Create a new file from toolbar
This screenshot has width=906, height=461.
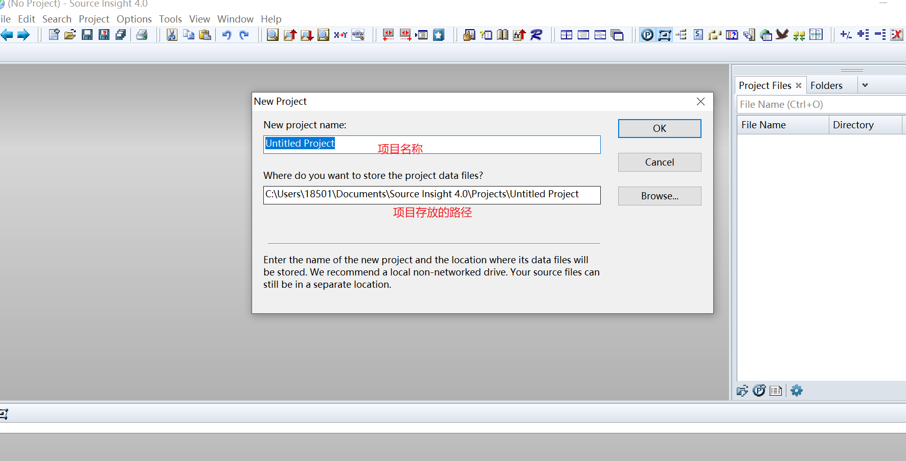[54, 35]
